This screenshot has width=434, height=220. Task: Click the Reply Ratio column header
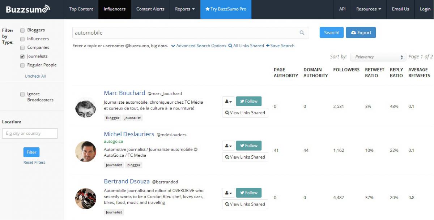point(396,73)
